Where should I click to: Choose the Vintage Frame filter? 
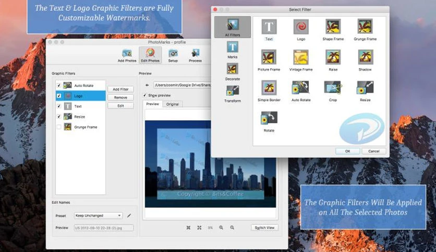point(301,57)
